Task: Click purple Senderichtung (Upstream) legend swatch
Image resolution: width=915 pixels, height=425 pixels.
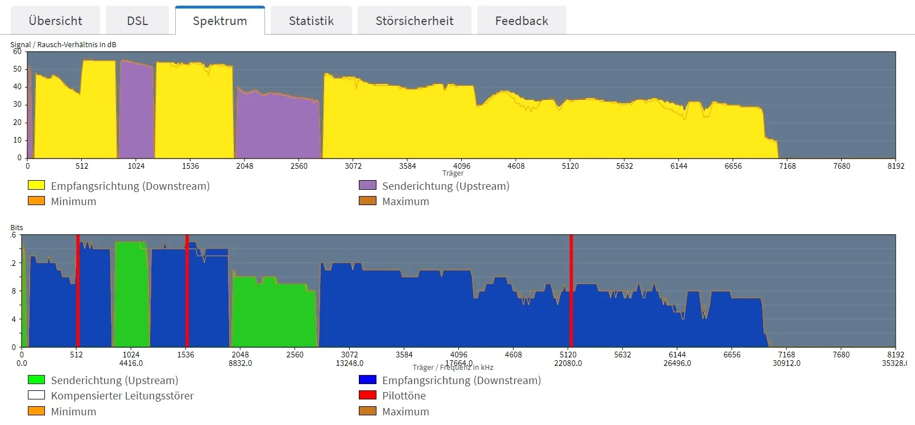Action: (367, 185)
